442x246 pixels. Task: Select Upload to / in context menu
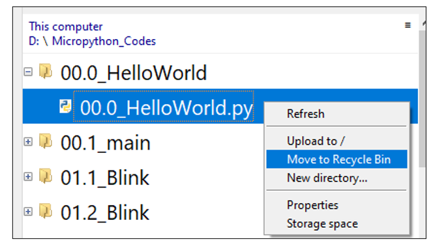tap(336, 141)
